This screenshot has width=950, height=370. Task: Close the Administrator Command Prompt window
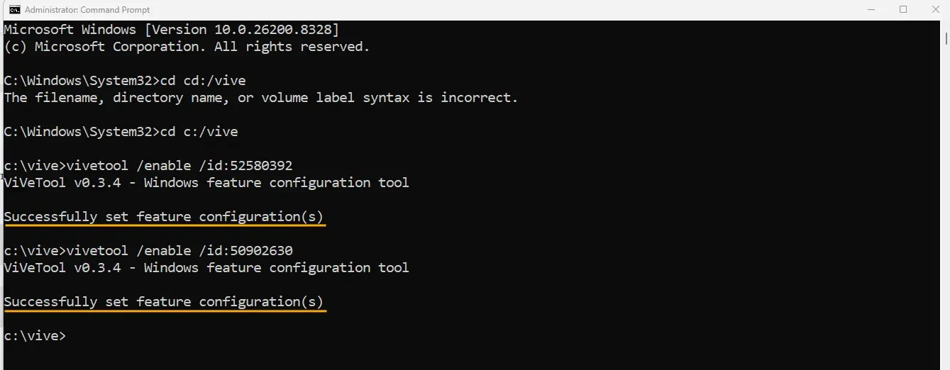click(934, 10)
